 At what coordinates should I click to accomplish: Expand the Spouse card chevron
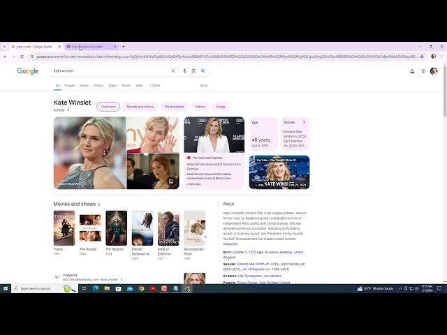[304, 122]
